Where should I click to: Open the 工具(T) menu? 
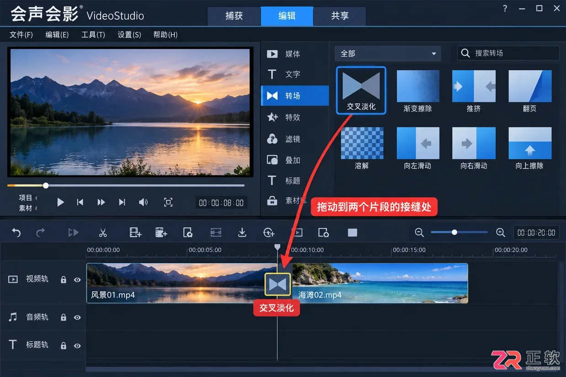93,35
